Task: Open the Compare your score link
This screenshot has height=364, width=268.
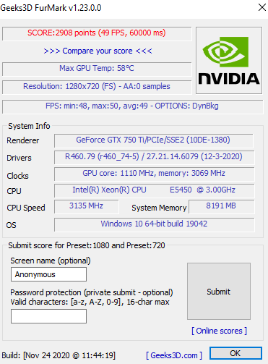Action: pos(98,51)
